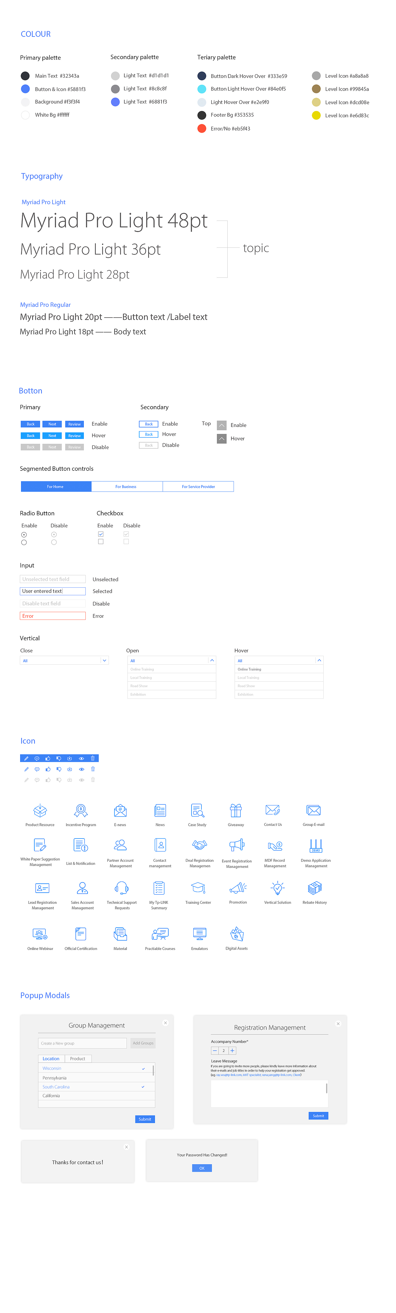The width and height of the screenshot is (396, 1313).
Task: Open the Rebate History icon
Action: pos(314,888)
